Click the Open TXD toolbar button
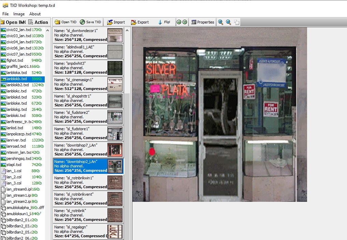Screen dimensions: 347x240 click(x=66, y=22)
